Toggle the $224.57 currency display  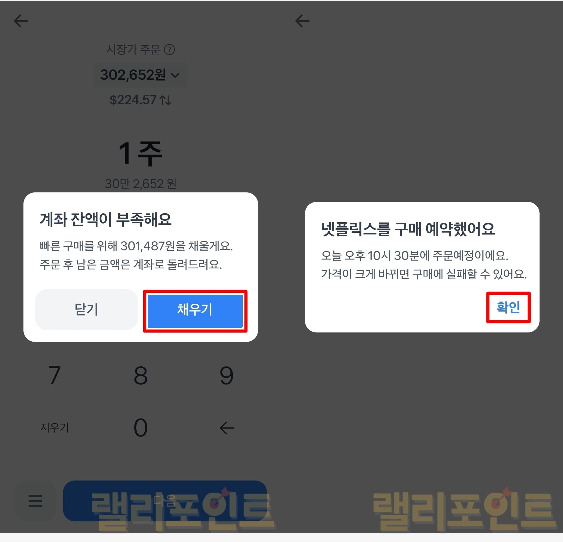[140, 100]
